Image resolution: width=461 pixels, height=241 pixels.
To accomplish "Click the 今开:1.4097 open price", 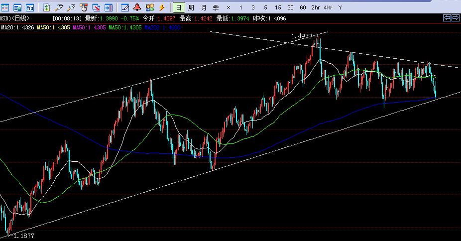I will pos(159,18).
